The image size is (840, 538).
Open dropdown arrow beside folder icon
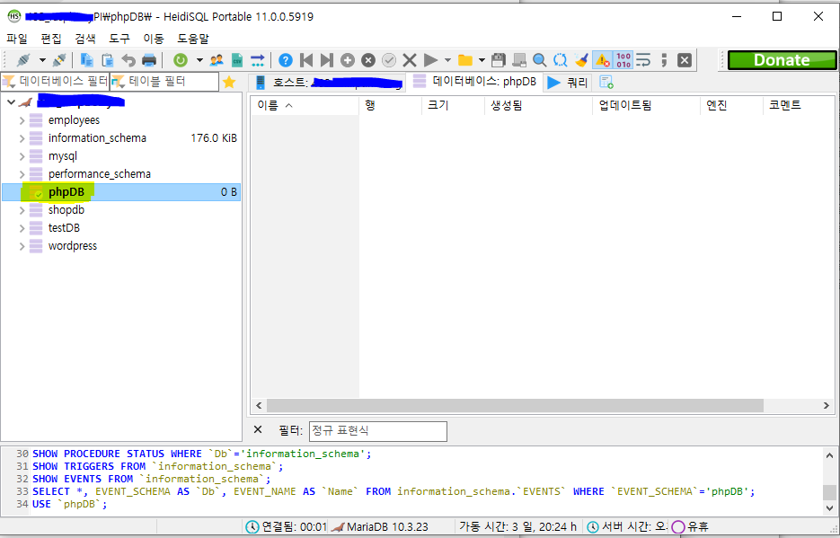(482, 60)
